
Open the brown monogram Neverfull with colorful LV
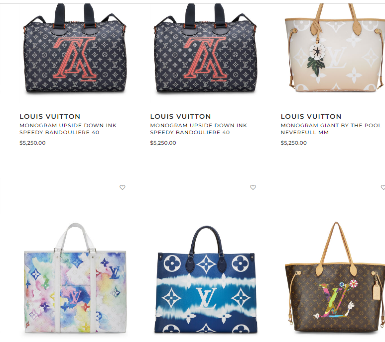click(335, 278)
